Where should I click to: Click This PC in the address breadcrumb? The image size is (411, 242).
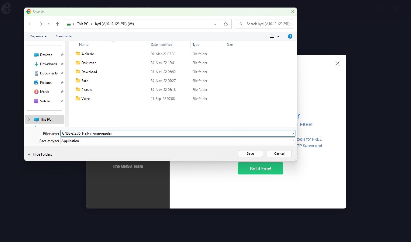click(83, 24)
